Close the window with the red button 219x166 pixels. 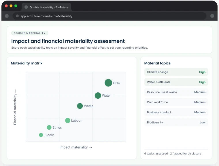[6, 6]
